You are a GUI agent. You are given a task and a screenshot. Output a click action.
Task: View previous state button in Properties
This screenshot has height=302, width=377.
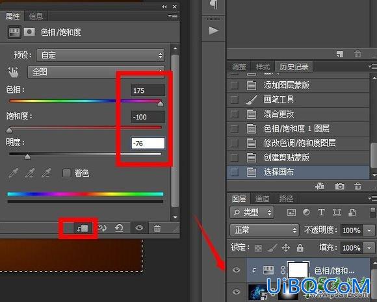tap(101, 228)
